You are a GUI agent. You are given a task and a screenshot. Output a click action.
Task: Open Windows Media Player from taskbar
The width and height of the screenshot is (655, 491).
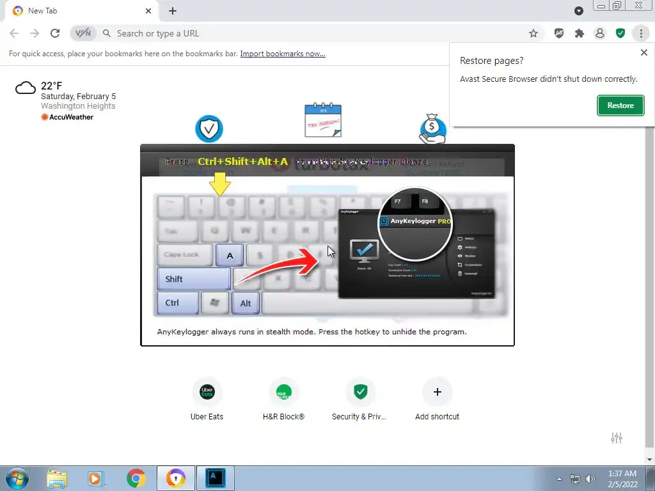(96, 478)
